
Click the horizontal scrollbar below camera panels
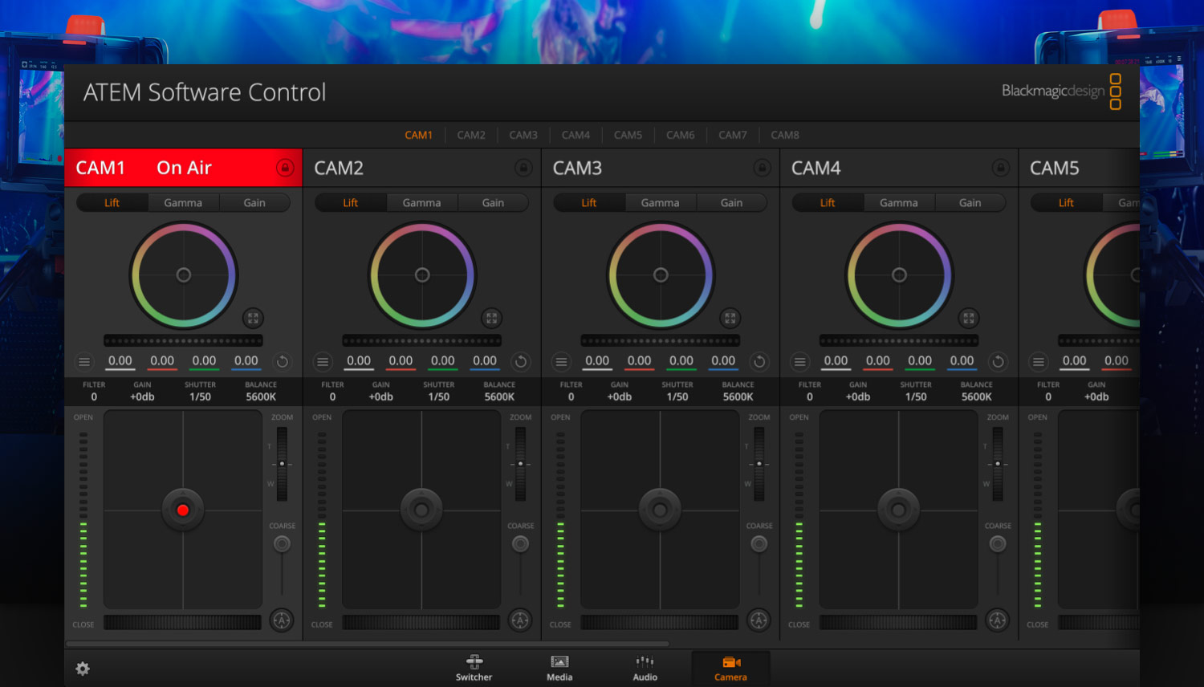368,644
